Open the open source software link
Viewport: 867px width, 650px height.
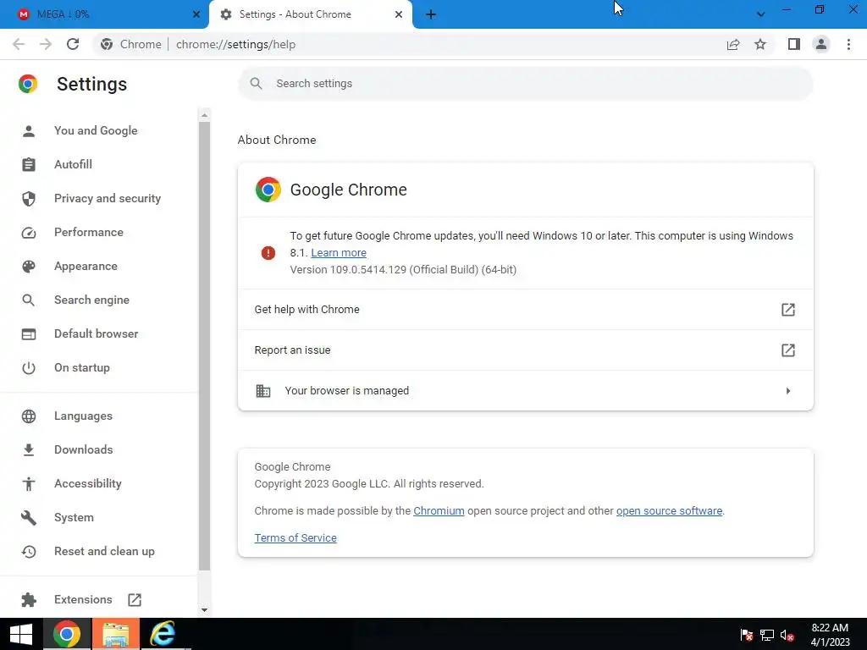669,510
